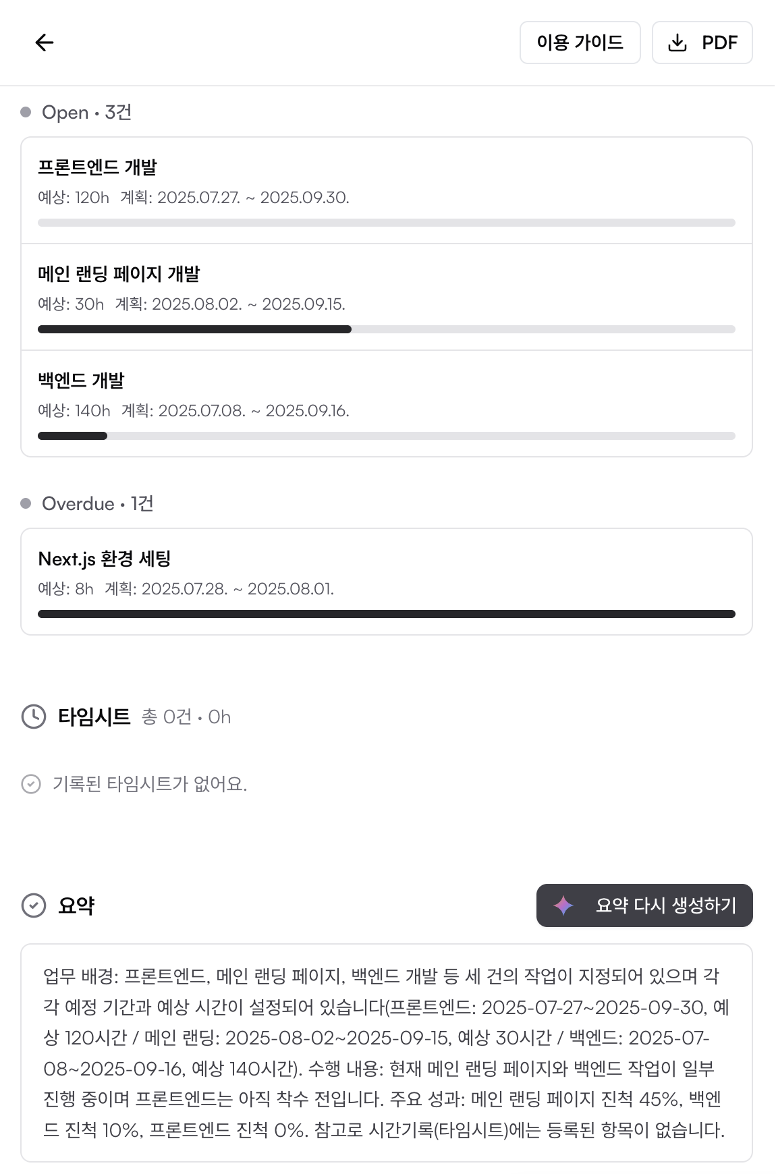Click the 타임시트 section heading
776x1174 pixels.
coord(94,717)
